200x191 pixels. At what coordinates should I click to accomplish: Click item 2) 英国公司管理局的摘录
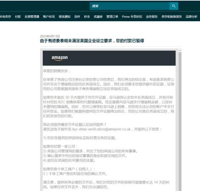tap(91, 151)
